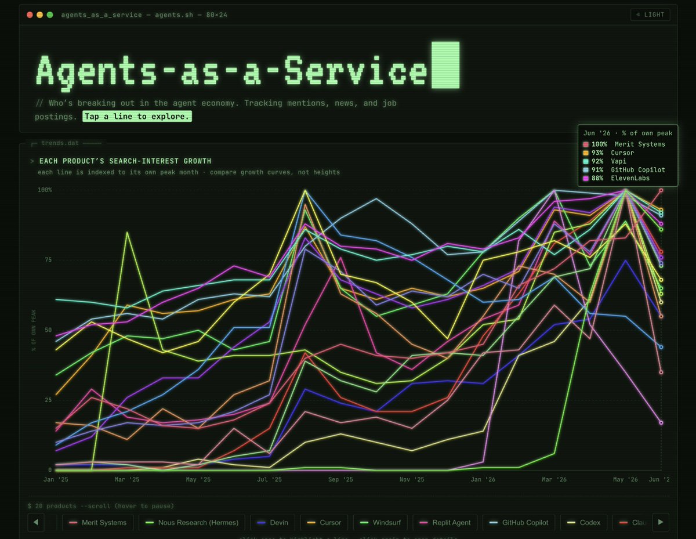Click the 50 y-axis label
Viewport: 696px width, 539px height.
point(49,330)
